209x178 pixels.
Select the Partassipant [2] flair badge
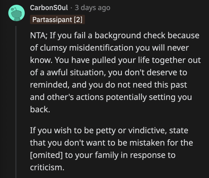click(x=58, y=20)
